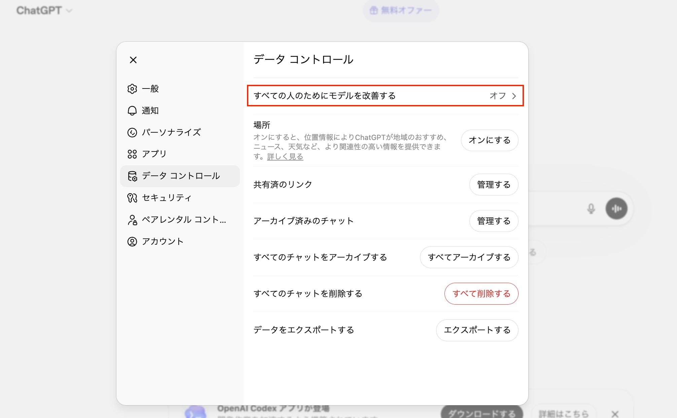Expand すべての人のためにモデルを改善する settings
This screenshot has height=418, width=677.
coord(385,96)
